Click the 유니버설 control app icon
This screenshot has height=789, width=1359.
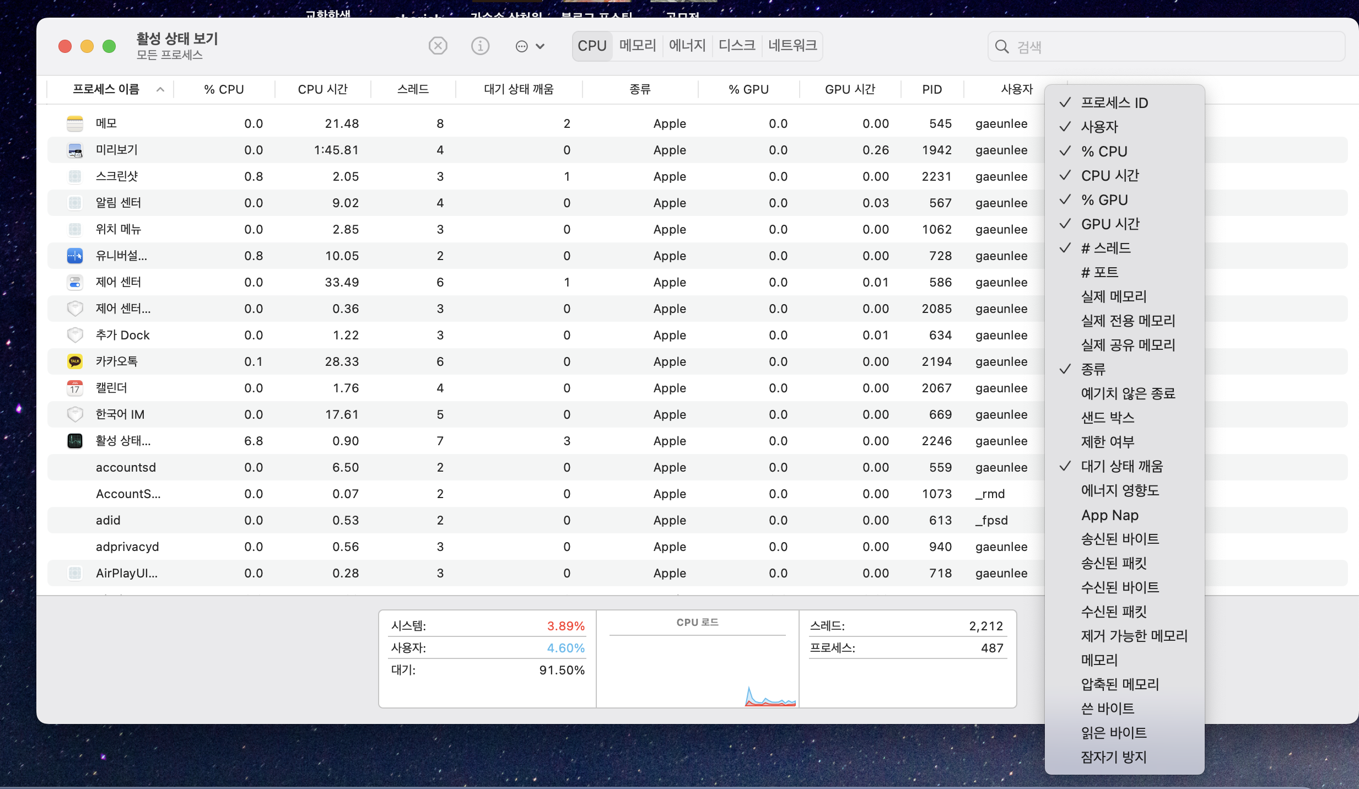75,256
